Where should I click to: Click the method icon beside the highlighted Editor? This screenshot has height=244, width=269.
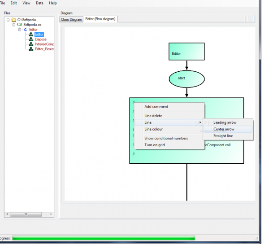[x=31, y=35]
